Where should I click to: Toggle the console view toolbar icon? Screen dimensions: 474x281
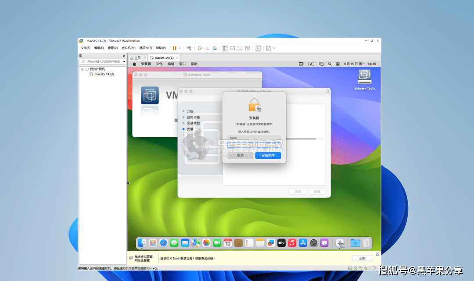pyautogui.click(x=258, y=48)
